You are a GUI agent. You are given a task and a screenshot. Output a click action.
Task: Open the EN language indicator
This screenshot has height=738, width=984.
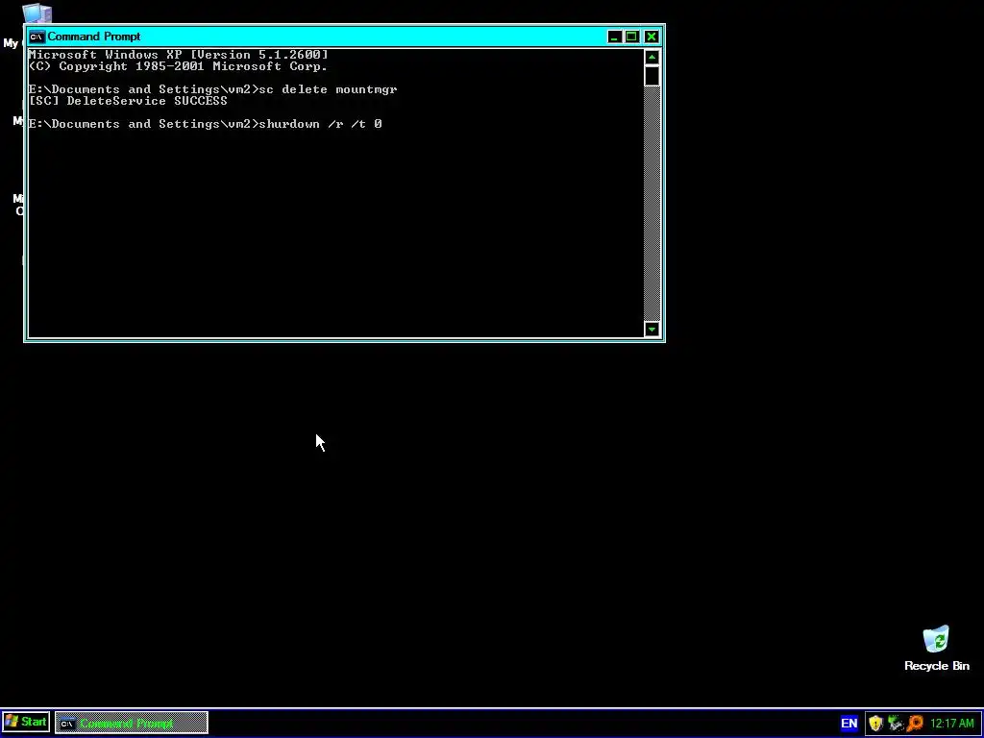[x=849, y=723]
